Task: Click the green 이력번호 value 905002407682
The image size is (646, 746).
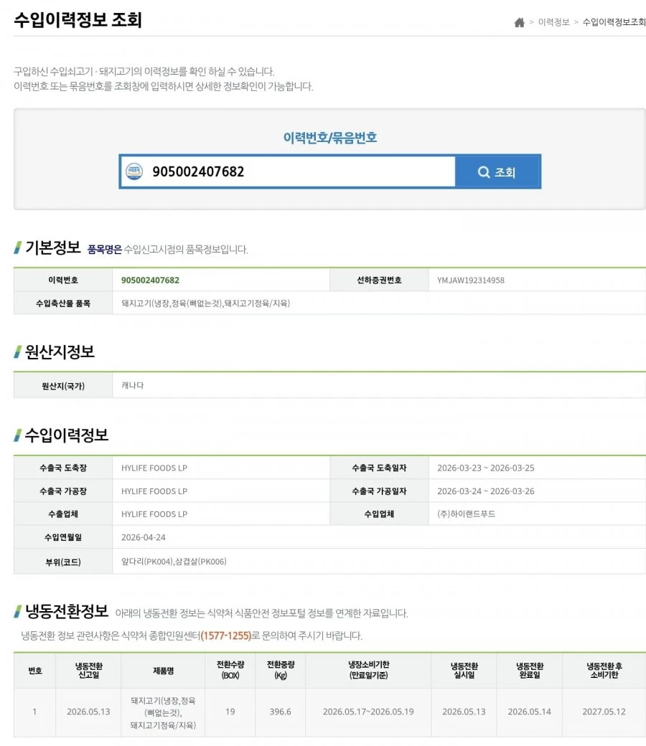Action: (x=150, y=280)
